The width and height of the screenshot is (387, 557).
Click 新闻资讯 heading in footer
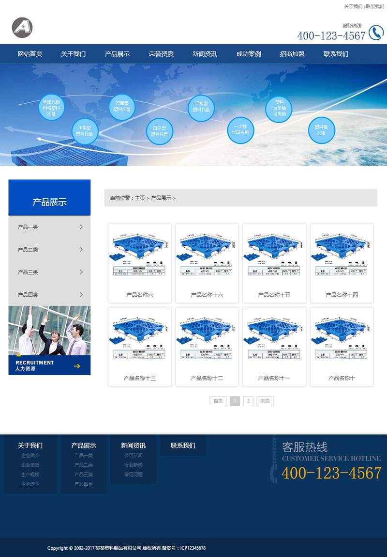click(133, 446)
